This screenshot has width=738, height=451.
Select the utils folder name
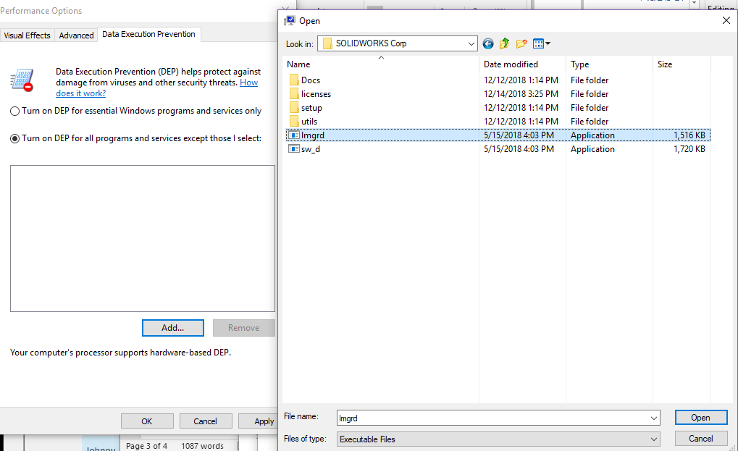click(309, 122)
